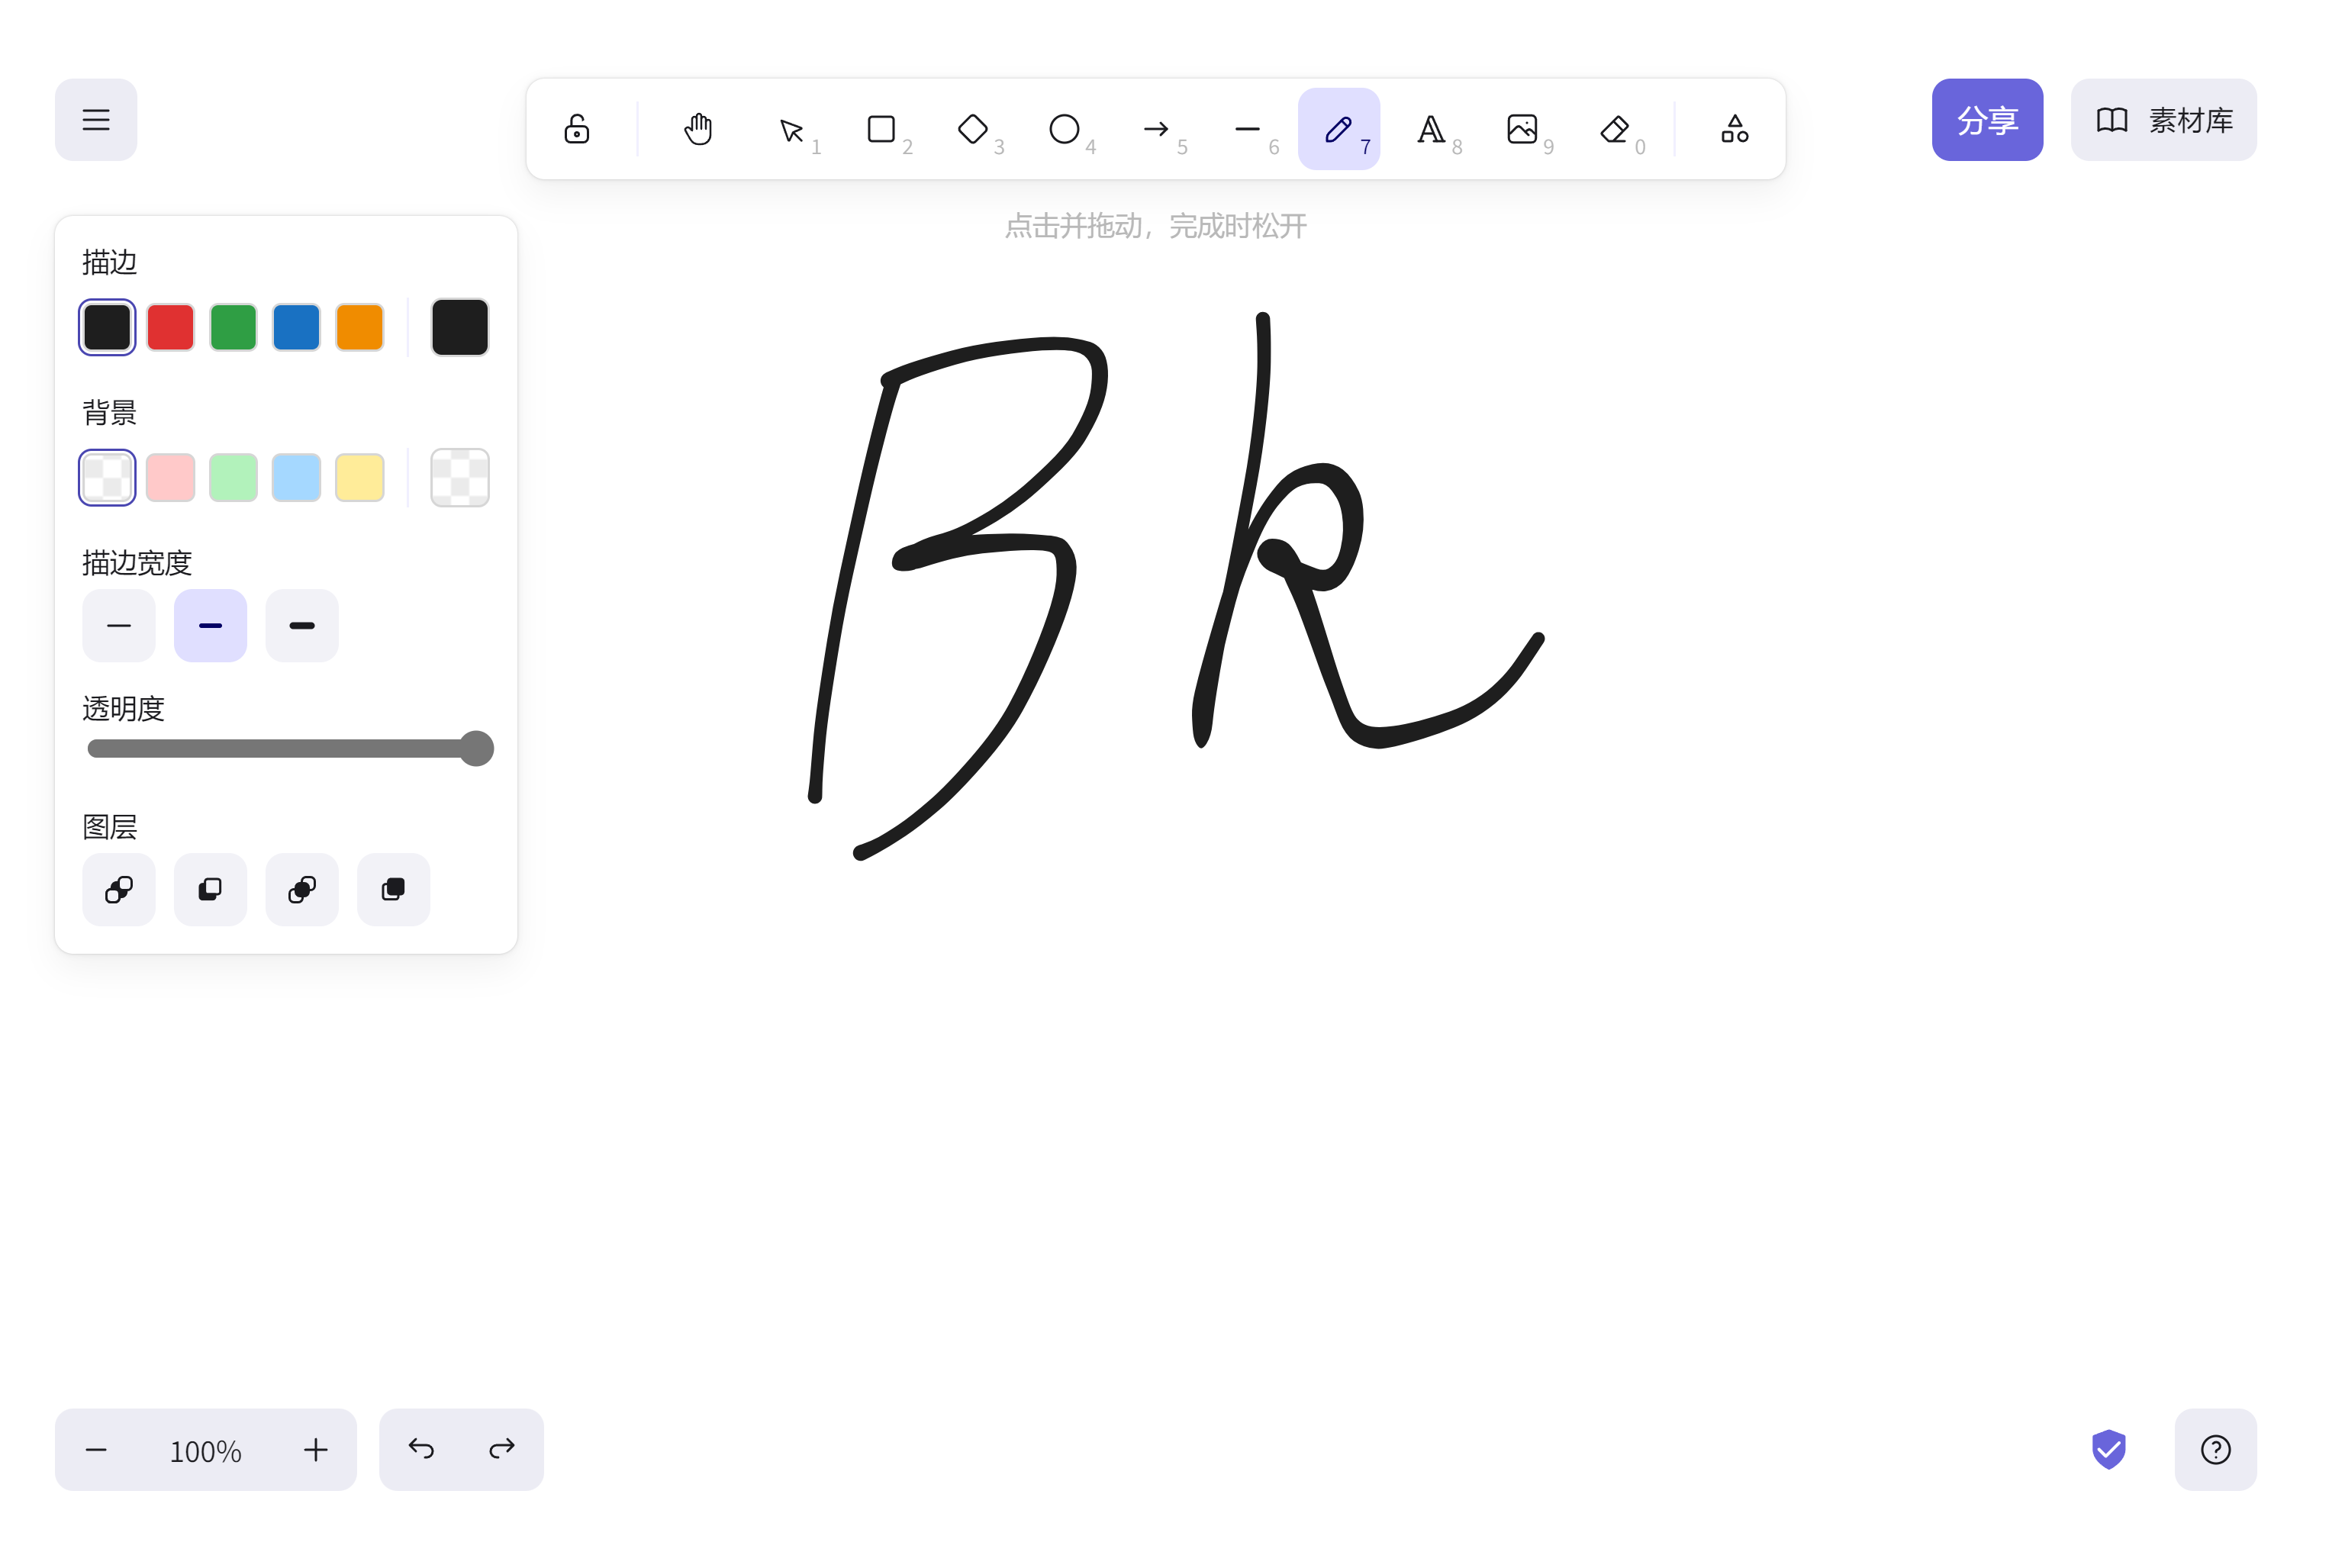
Task: Toggle the canvas lock icon
Action: [x=577, y=129]
